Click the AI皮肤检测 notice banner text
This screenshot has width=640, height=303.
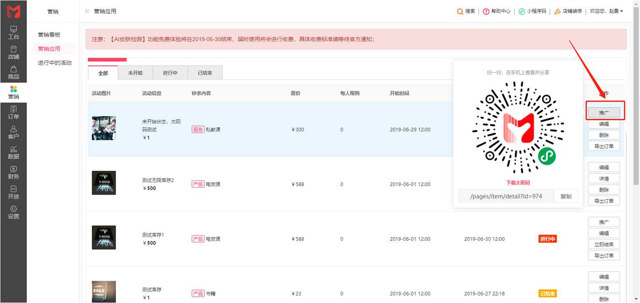tap(233, 39)
